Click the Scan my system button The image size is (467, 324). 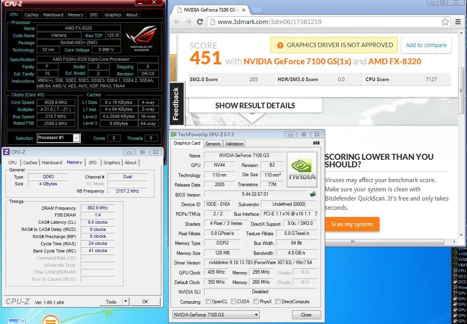tap(352, 224)
